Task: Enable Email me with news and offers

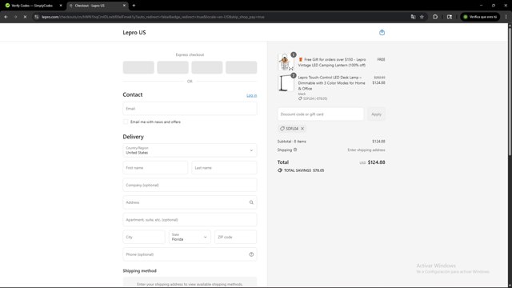Action: click(126, 122)
